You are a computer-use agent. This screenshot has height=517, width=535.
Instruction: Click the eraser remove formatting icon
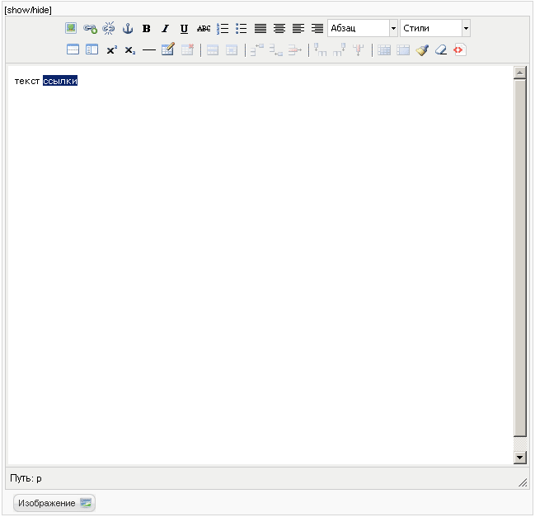(x=441, y=49)
